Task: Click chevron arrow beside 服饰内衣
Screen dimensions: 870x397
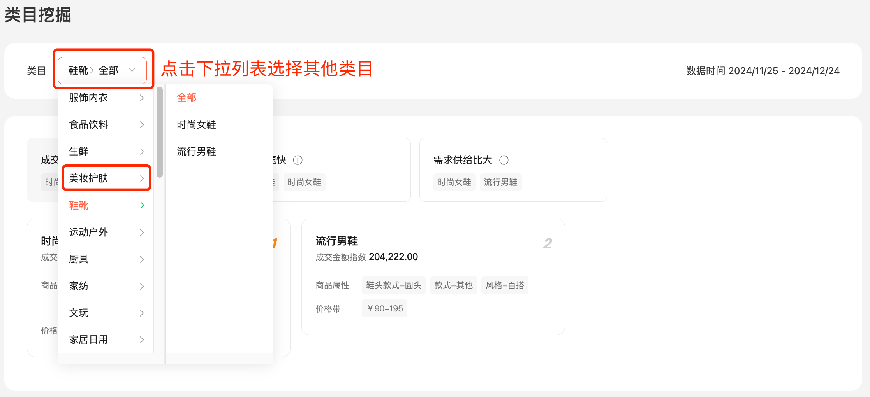Action: (x=142, y=98)
